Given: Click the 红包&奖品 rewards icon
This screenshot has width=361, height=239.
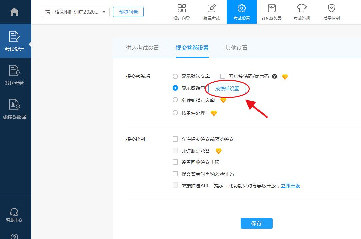Looking at the screenshot, I should click(271, 12).
